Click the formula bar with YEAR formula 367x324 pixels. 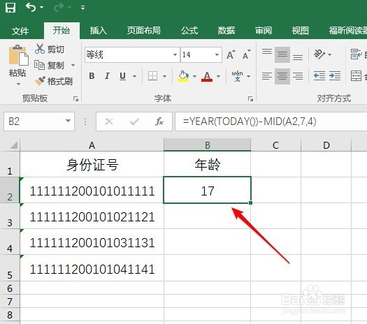271,121
